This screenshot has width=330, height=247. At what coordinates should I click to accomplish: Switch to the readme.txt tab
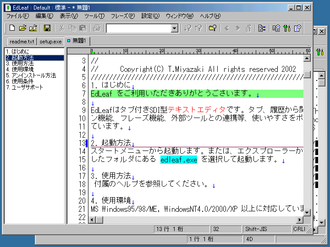pyautogui.click(x=22, y=42)
